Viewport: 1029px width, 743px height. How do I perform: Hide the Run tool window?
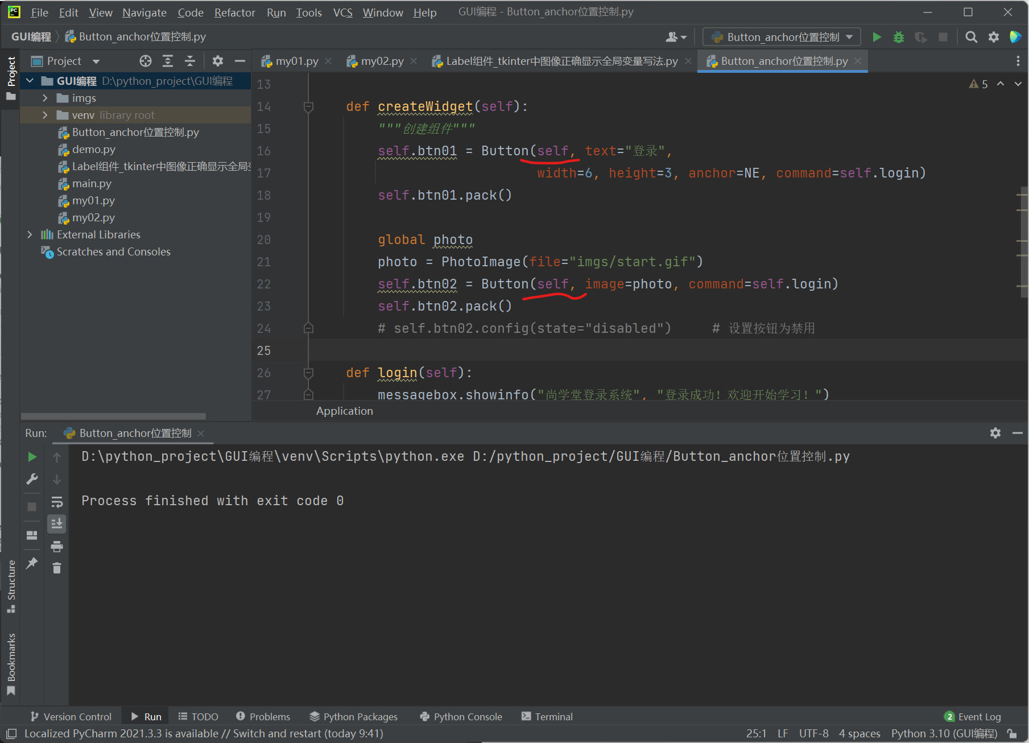click(x=1018, y=433)
